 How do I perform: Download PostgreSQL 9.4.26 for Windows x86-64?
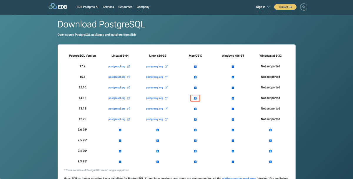point(233,151)
